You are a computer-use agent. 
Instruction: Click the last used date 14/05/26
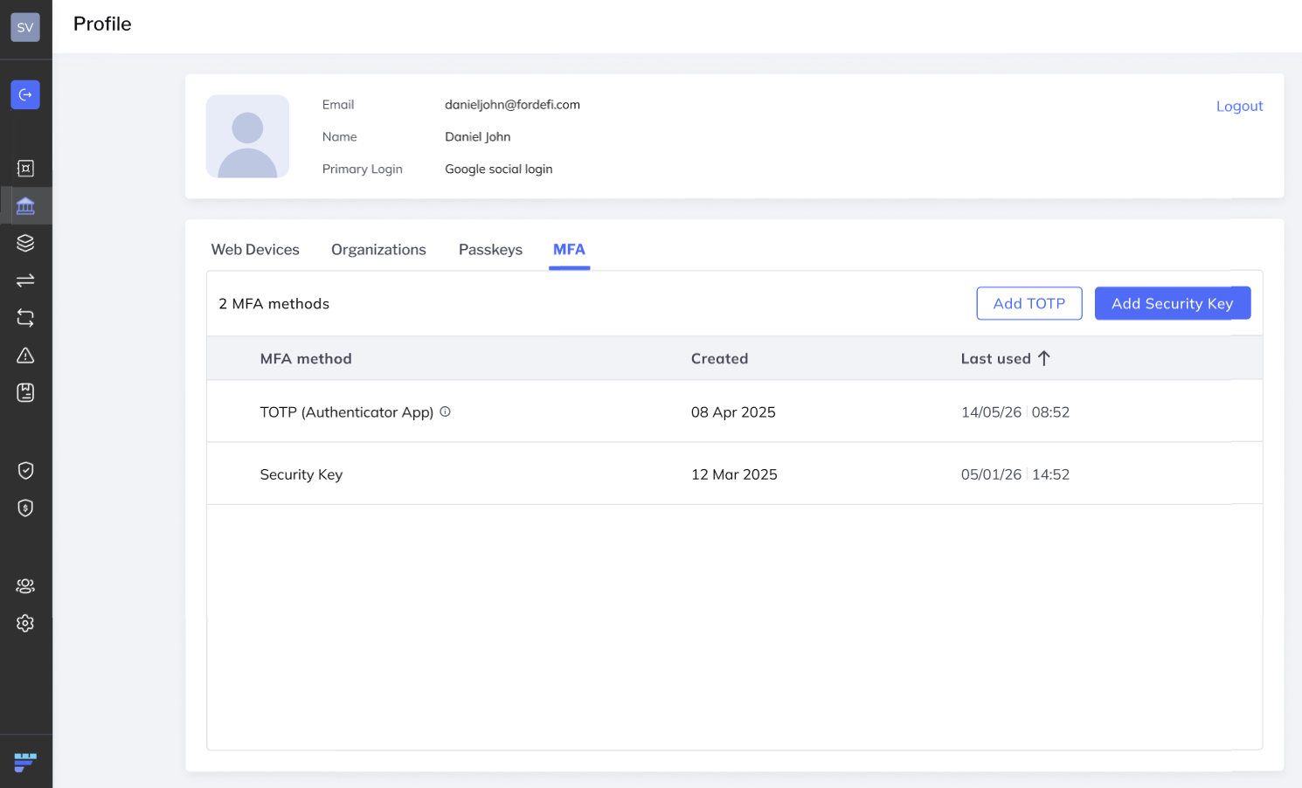coord(991,412)
